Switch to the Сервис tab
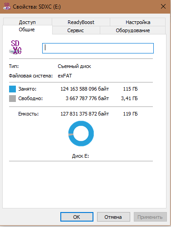The width and height of the screenshot is (171, 227). [76, 30]
